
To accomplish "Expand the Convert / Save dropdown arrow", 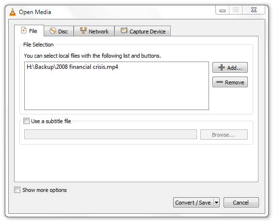I will click(216, 203).
